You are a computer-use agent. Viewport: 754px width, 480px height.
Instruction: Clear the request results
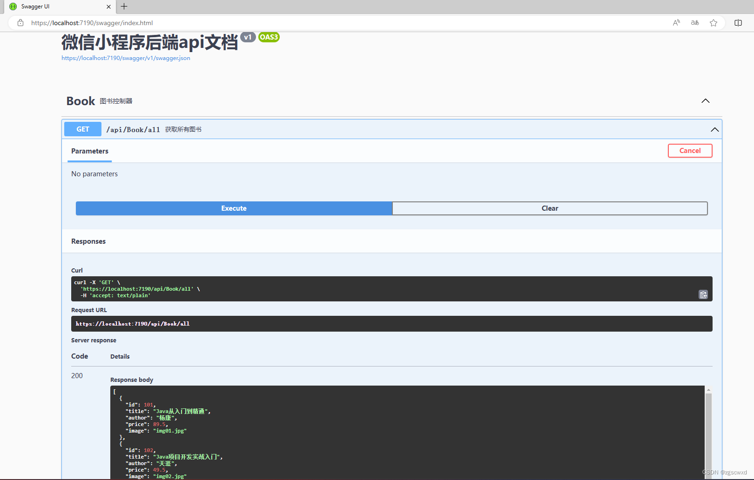550,208
